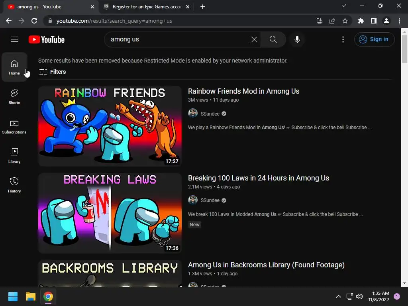Click the magnifying glass search button
The image size is (408, 306).
pyautogui.click(x=273, y=39)
